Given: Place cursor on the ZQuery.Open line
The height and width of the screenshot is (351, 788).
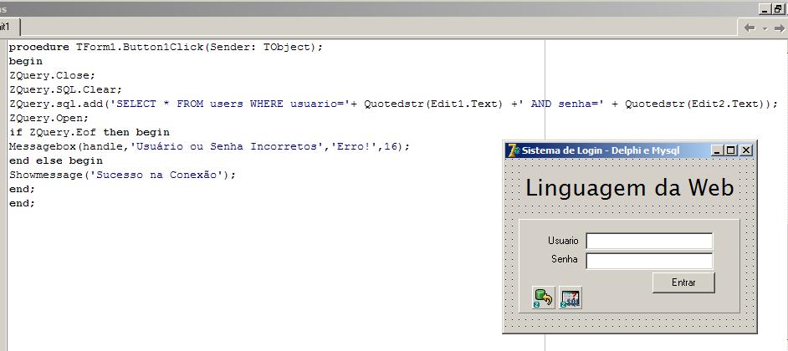Looking at the screenshot, I should click(x=49, y=119).
